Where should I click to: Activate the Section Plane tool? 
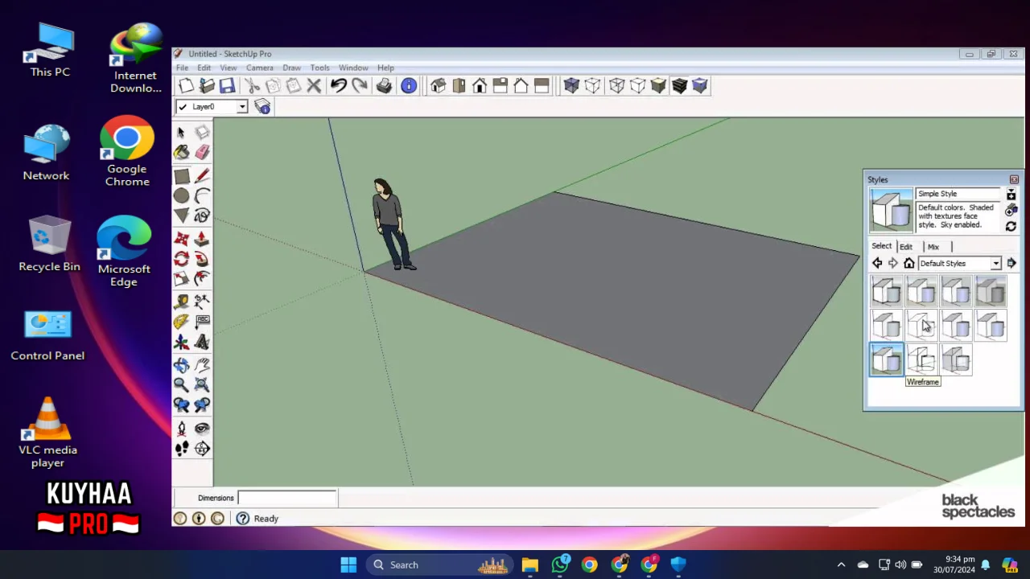(x=201, y=449)
